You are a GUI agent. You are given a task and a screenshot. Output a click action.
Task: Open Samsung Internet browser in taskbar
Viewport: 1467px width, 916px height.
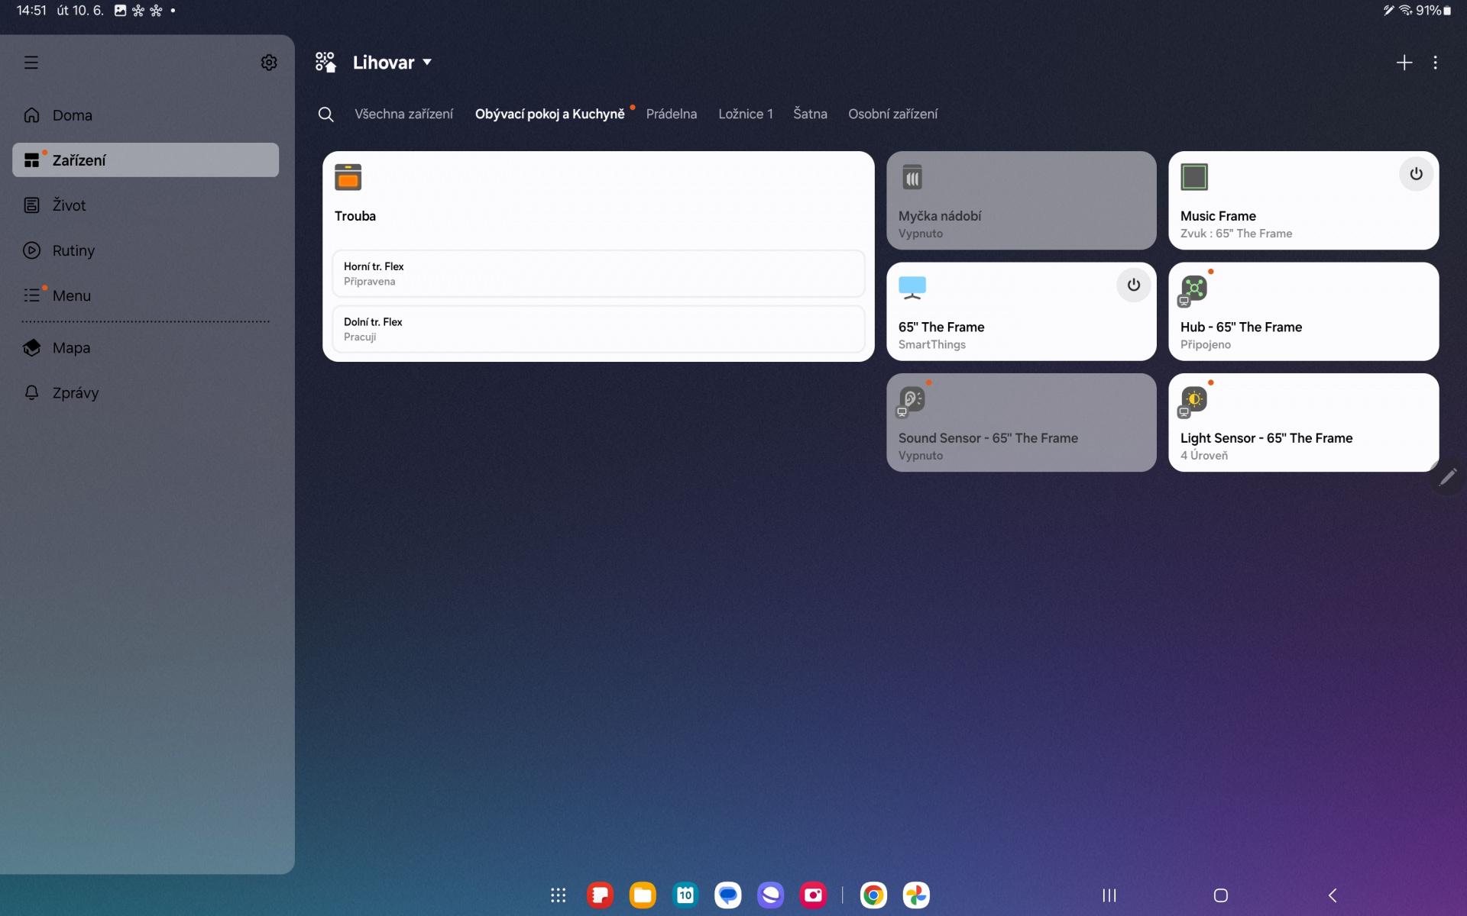[771, 895]
